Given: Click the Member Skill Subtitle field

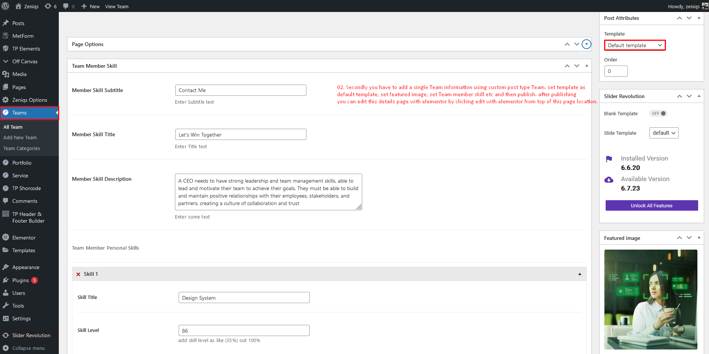Looking at the screenshot, I should coord(241,90).
